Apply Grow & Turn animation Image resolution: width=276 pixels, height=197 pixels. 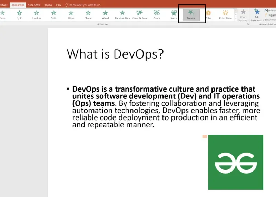(140, 14)
